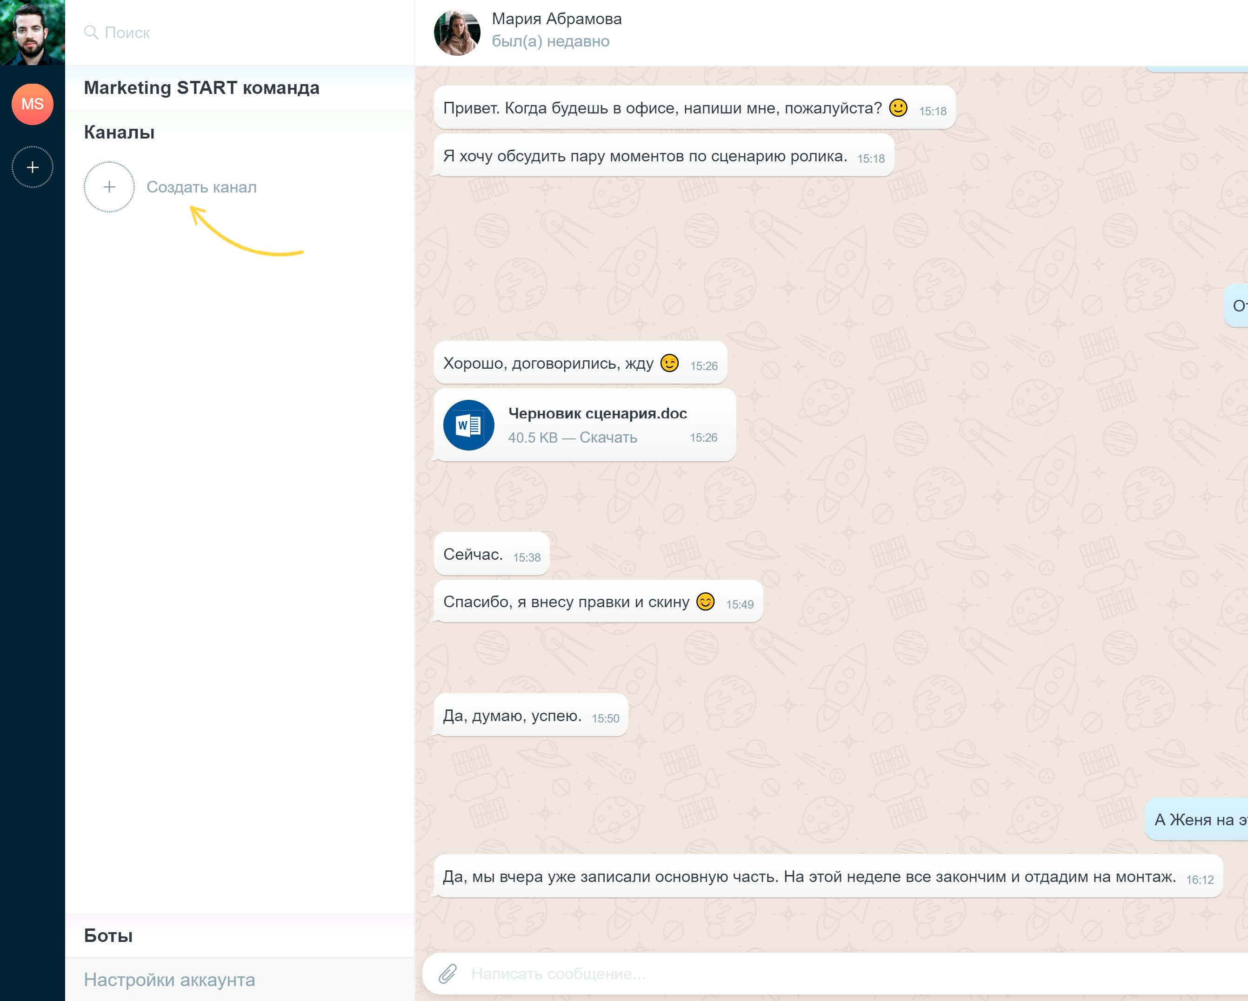Expand the Каналы section header
The image size is (1248, 1001).
[119, 133]
